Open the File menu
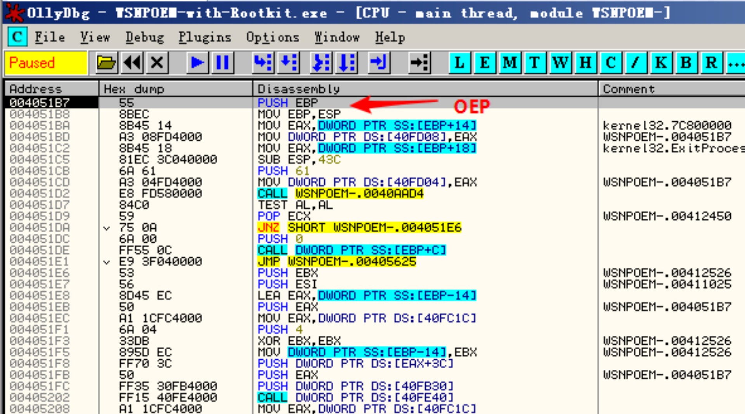This screenshot has width=745, height=414. coord(50,37)
